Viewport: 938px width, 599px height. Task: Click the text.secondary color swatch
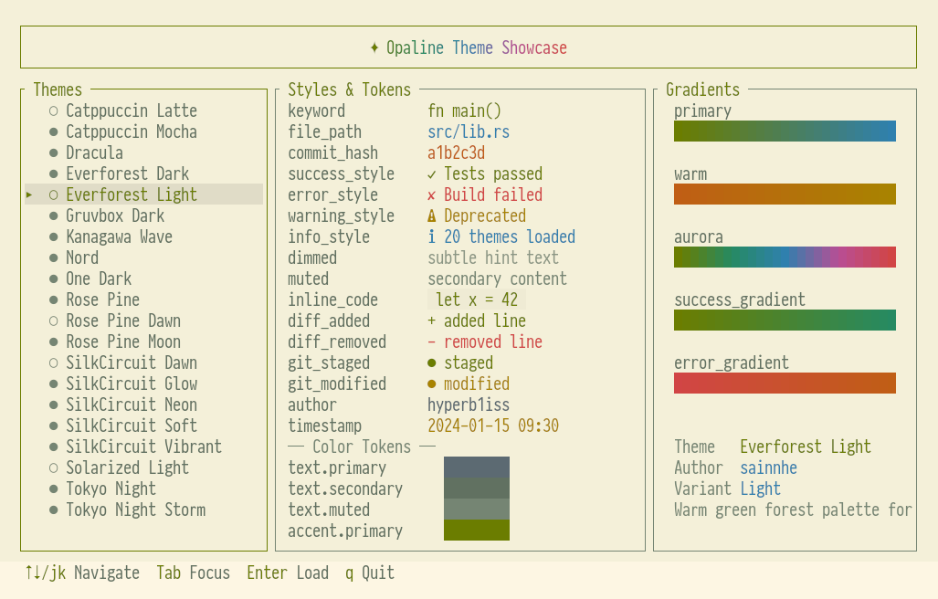(x=477, y=489)
